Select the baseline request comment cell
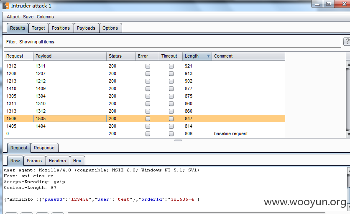 (x=248, y=133)
